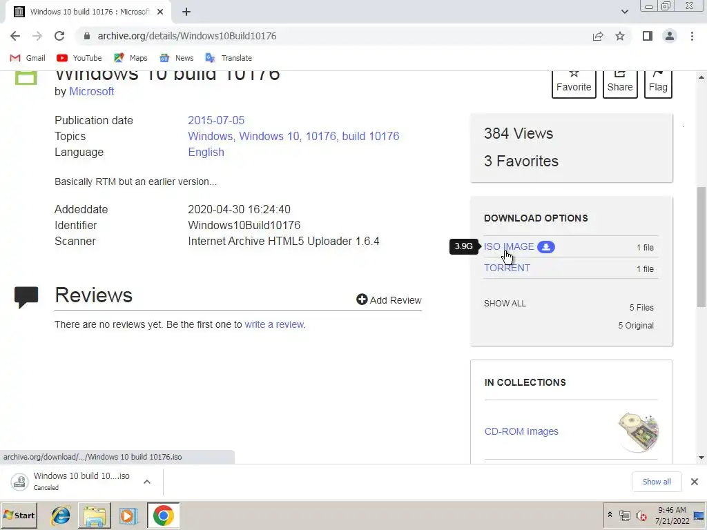707x530 pixels.
Task: Click the blue download icon beside ISO IMAGE
Action: pos(546,247)
